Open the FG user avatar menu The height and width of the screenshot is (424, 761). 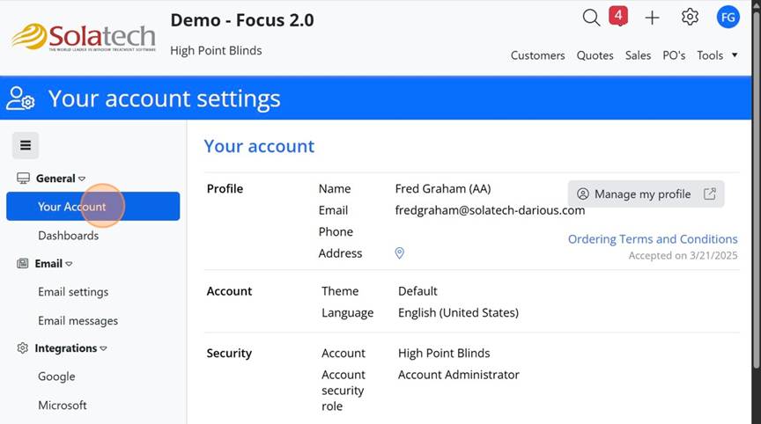click(728, 18)
